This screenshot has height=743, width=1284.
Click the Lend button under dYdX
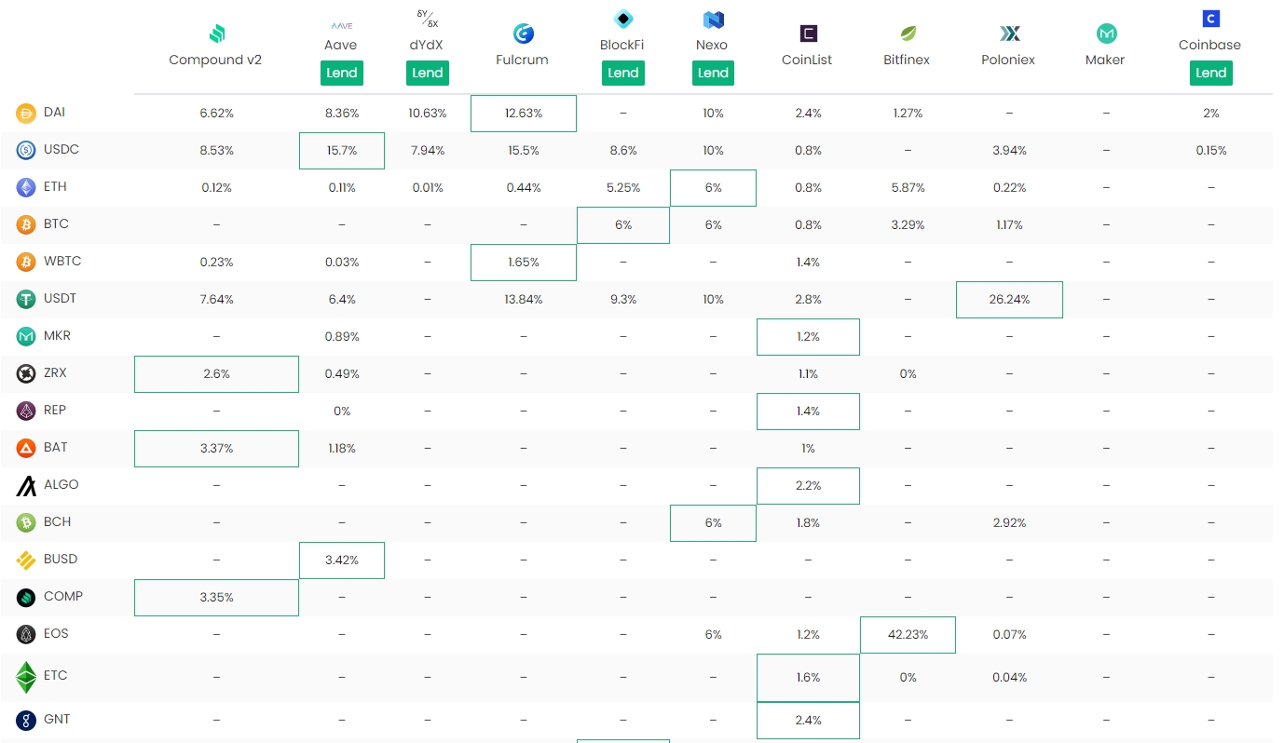[428, 73]
